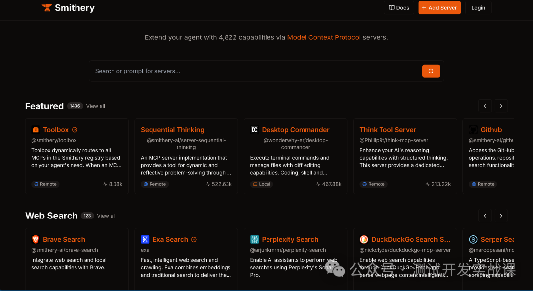Open the Login page
Image resolution: width=533 pixels, height=291 pixels.
point(478,8)
